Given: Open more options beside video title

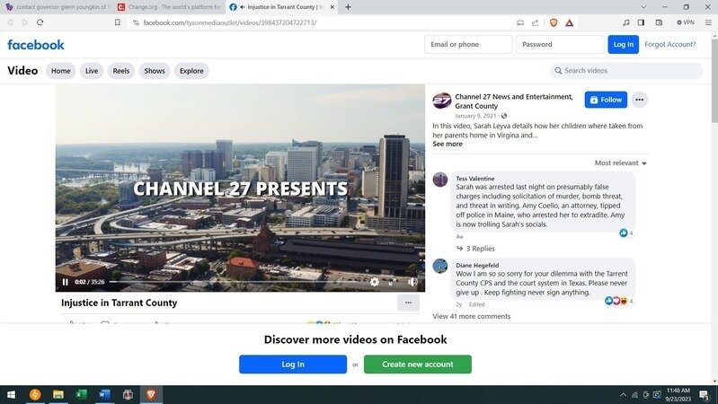Looking at the screenshot, I should click(x=408, y=303).
